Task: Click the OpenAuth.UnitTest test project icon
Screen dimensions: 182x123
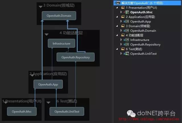Action: 127,54
